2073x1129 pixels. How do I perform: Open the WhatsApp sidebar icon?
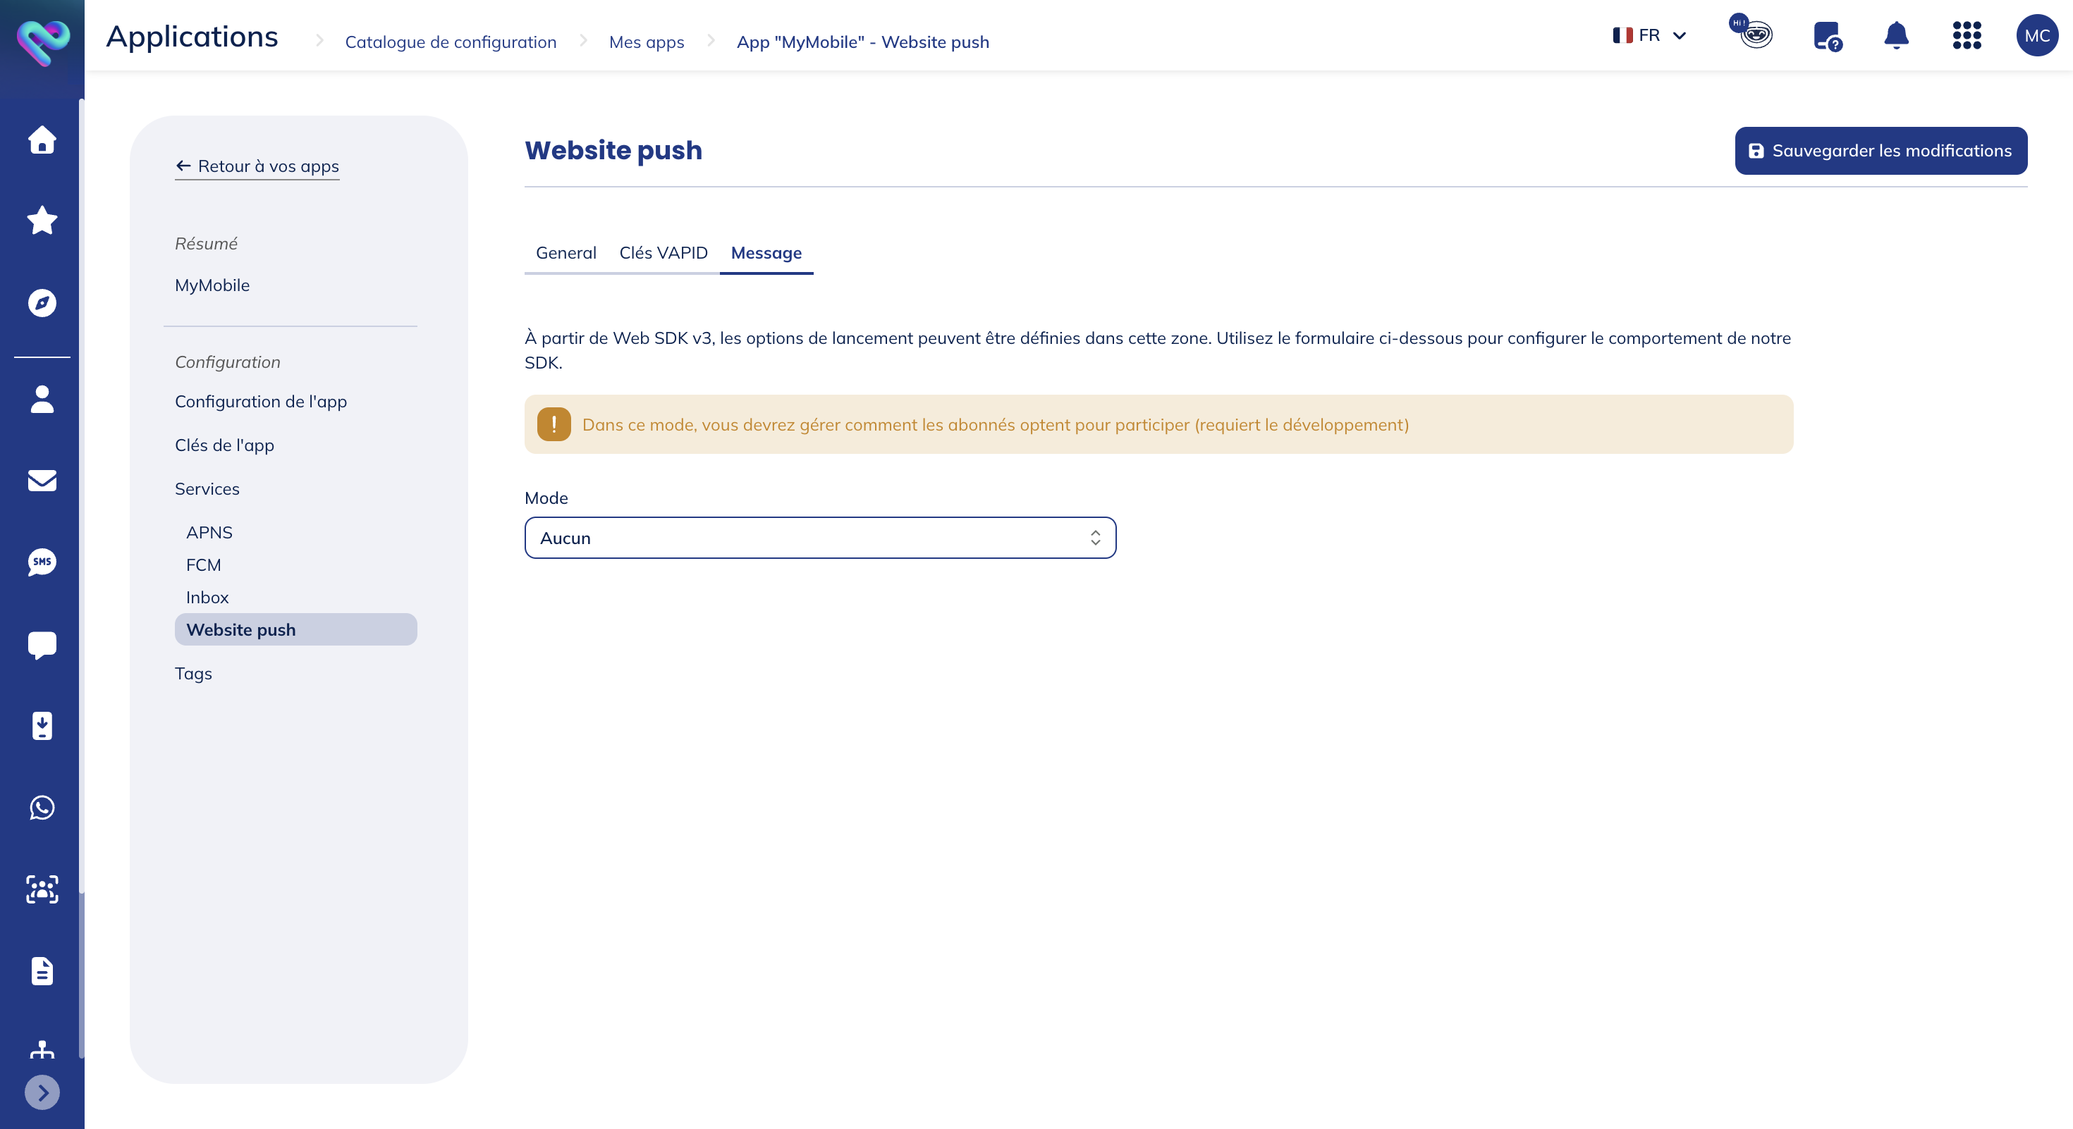coord(42,808)
